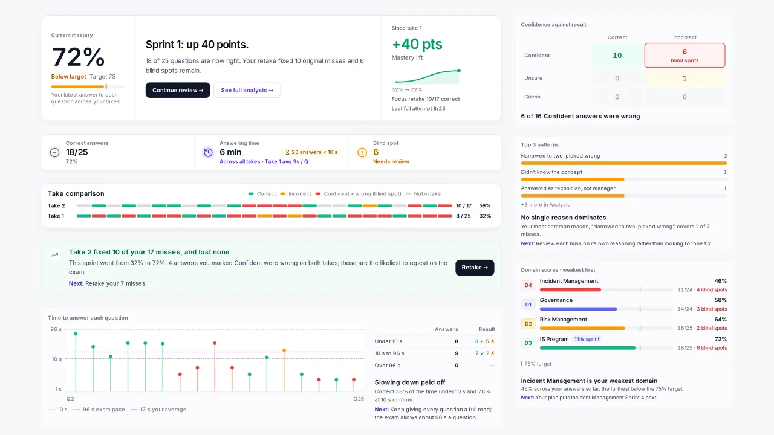Viewport: 774px width, 435px height.
Task: Click the clock icon beside Answering time
Action: (208, 153)
